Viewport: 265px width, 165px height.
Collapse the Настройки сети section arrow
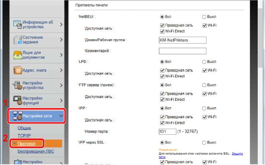point(61,116)
